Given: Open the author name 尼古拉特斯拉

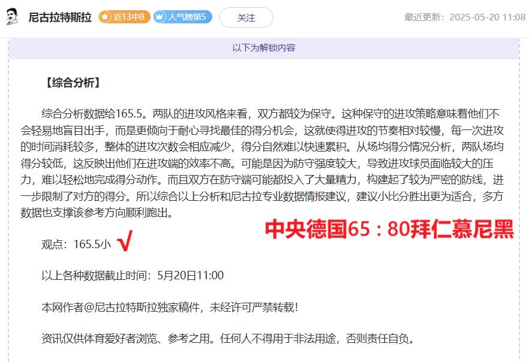Looking at the screenshot, I should click(x=60, y=17).
